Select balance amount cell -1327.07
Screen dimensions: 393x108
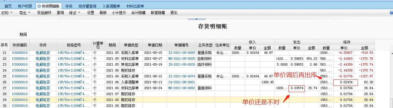[x=364, y=76]
